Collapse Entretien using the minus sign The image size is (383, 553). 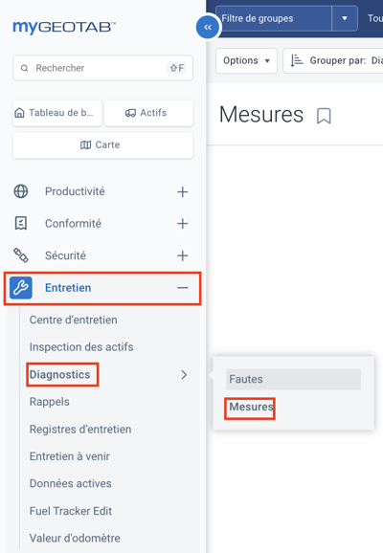[183, 288]
